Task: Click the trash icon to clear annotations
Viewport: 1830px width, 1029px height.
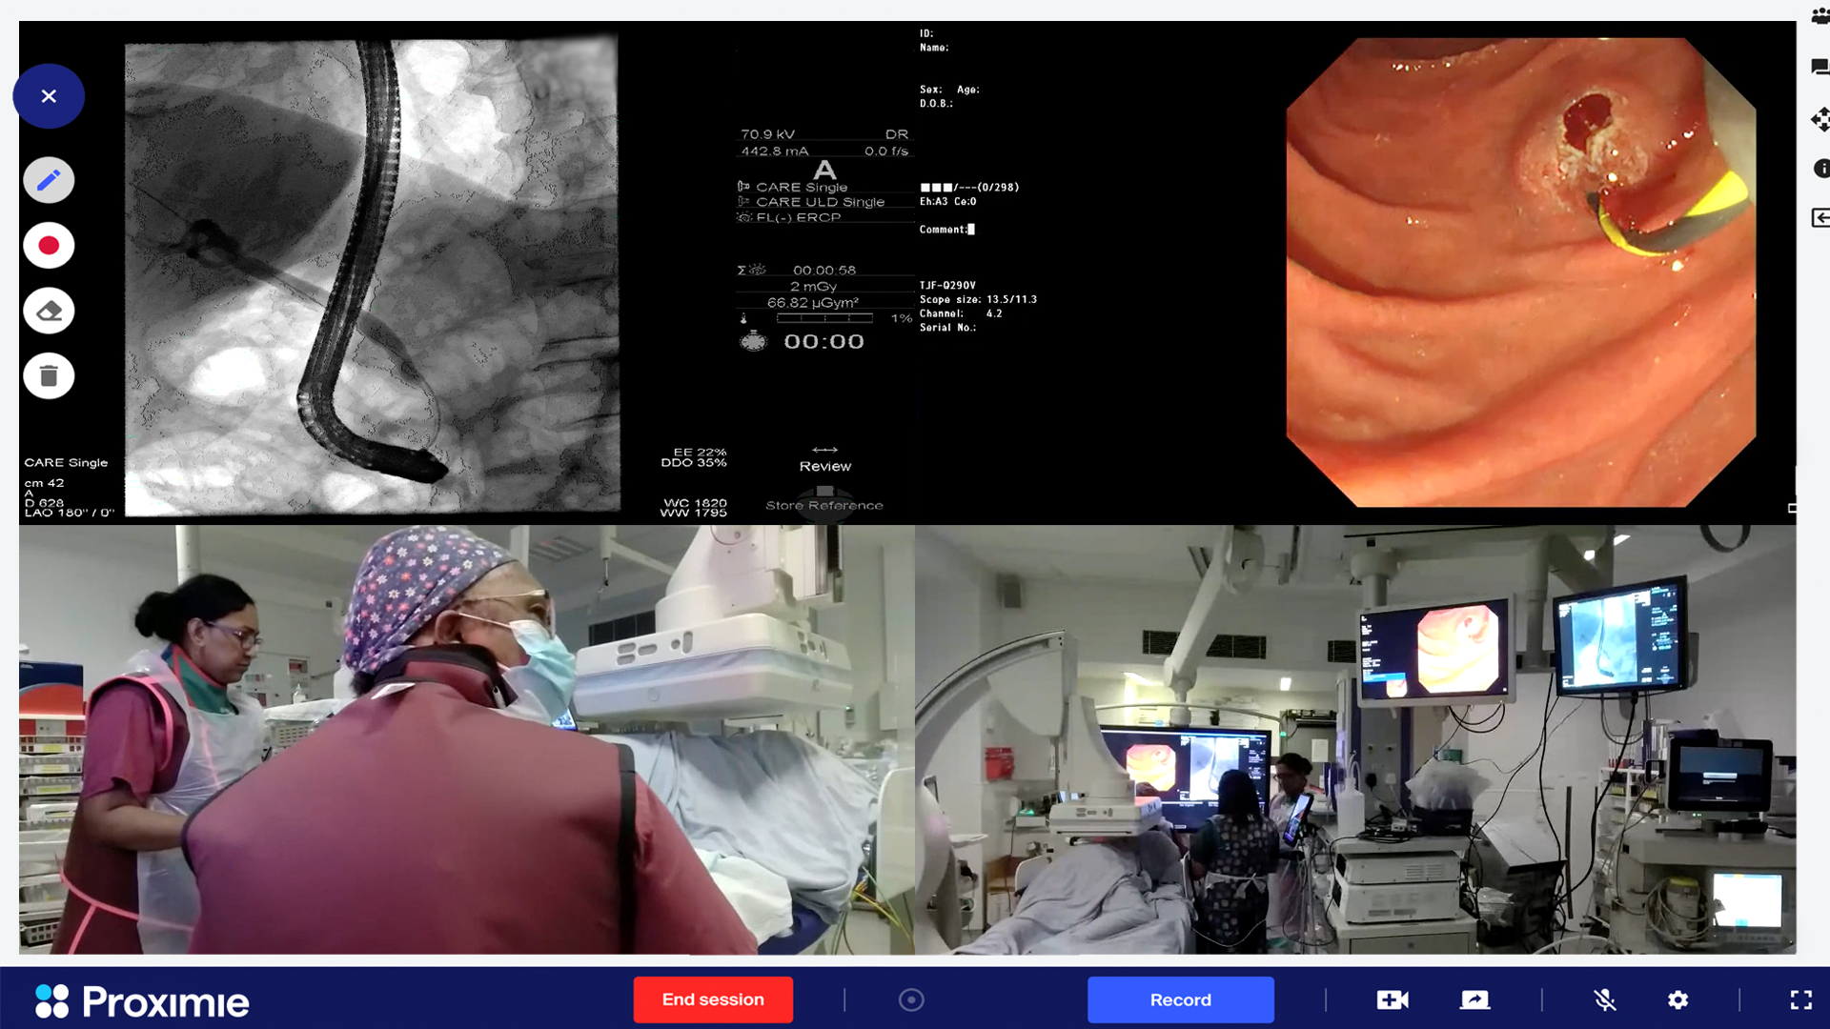Action: point(49,376)
